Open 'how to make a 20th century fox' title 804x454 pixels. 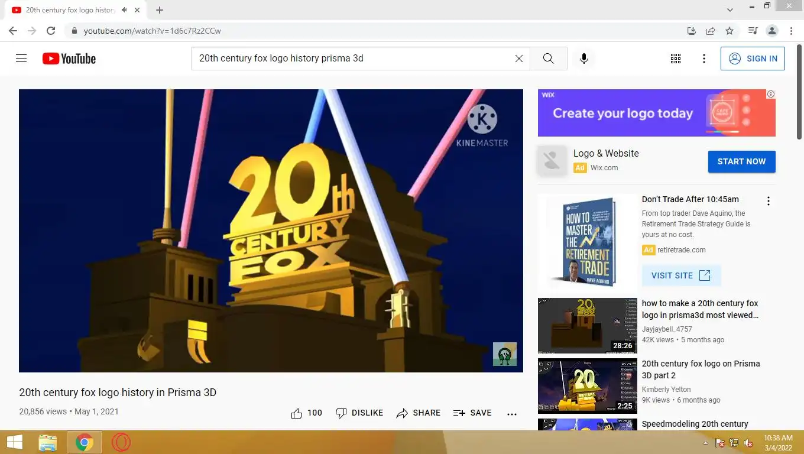tap(701, 309)
